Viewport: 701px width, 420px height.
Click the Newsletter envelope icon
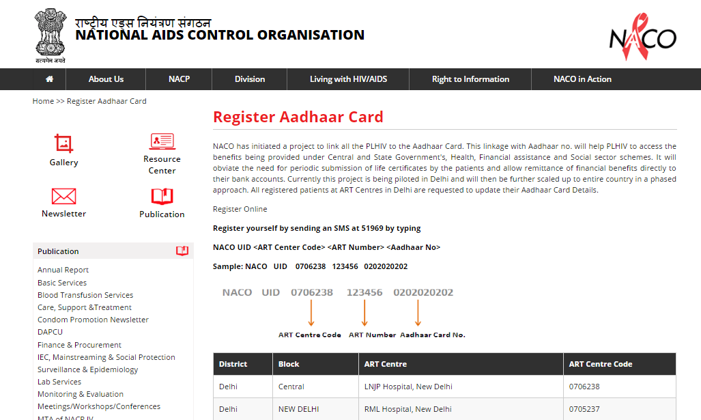coord(64,197)
